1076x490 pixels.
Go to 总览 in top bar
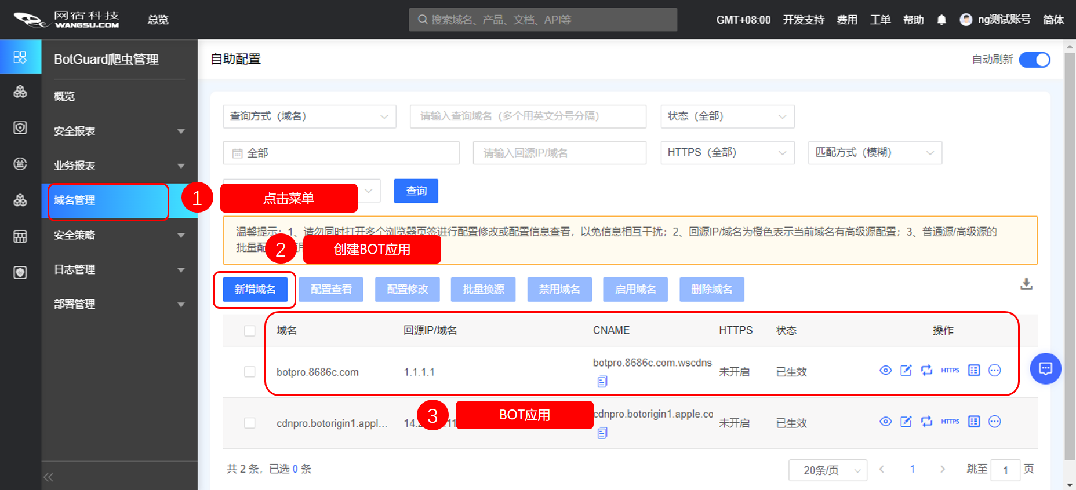(x=158, y=20)
